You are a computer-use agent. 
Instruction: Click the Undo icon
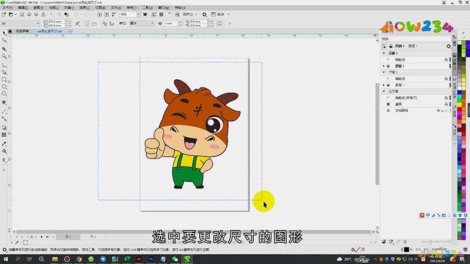76,14
